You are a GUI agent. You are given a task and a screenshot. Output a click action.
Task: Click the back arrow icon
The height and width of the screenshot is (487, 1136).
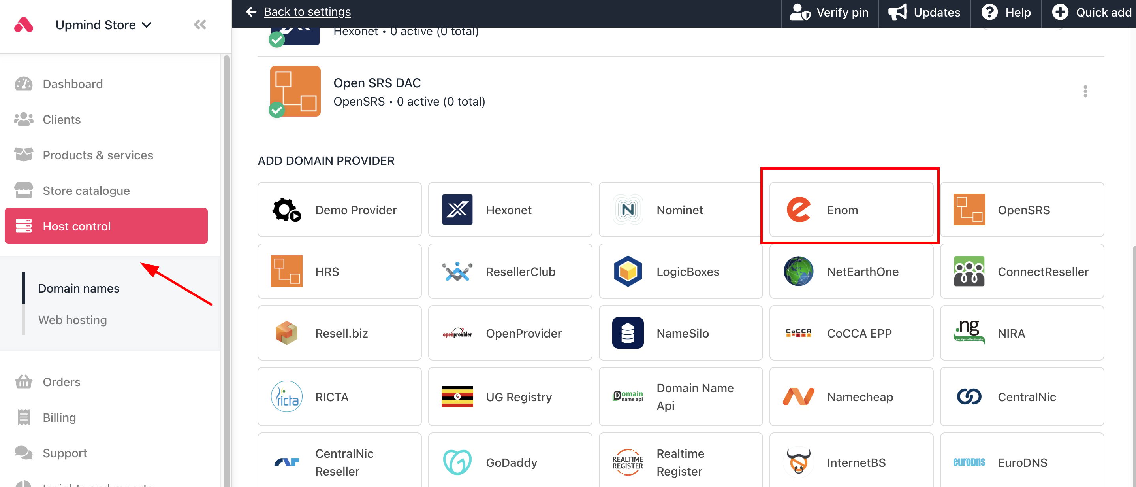point(251,12)
